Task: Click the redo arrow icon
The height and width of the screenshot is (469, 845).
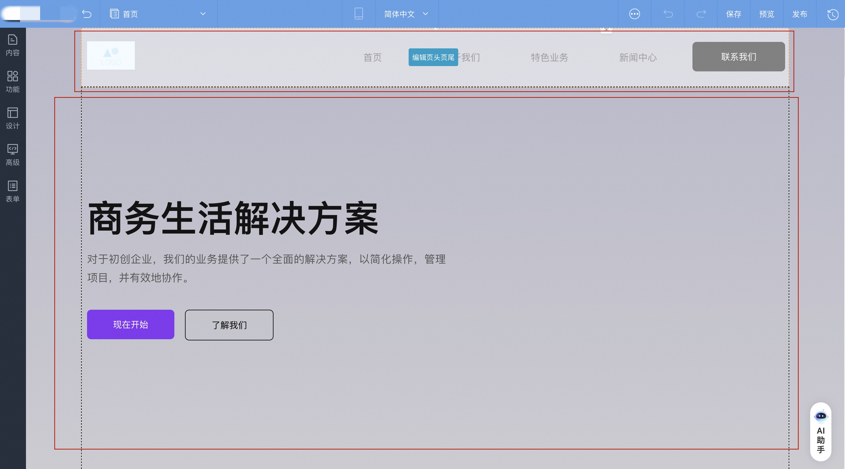Action: coord(701,14)
